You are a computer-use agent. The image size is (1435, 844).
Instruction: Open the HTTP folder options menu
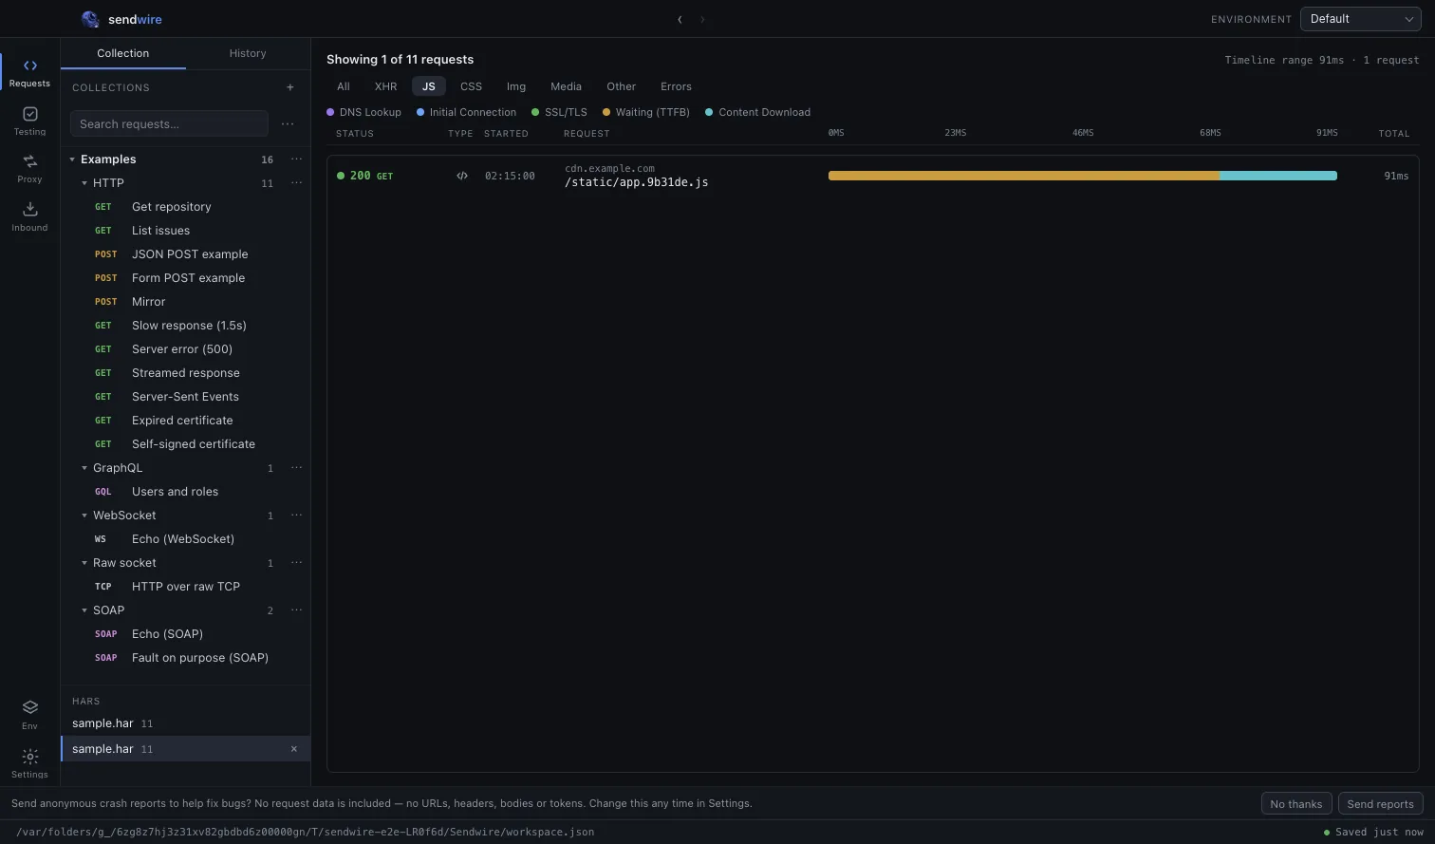click(296, 182)
